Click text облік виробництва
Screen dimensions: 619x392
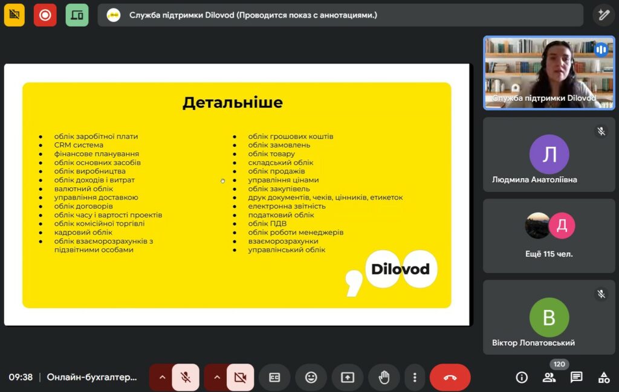tap(89, 171)
